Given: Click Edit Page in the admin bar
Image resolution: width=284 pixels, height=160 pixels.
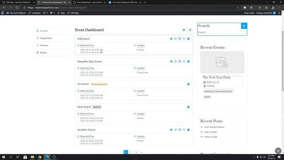Looking at the screenshot, I should point(73,13).
